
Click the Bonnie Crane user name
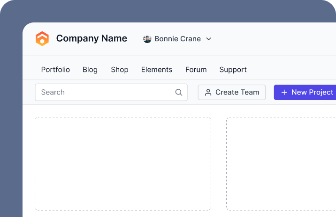point(178,39)
